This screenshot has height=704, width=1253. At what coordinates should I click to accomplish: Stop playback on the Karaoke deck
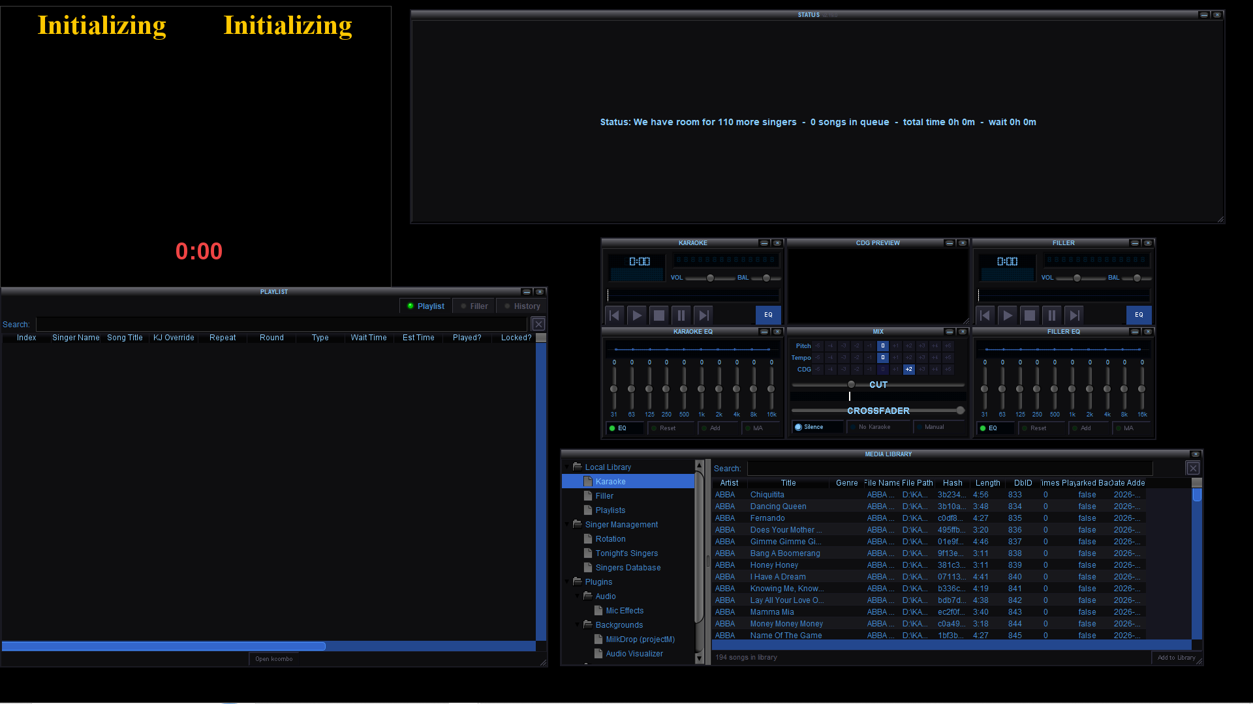pyautogui.click(x=659, y=315)
